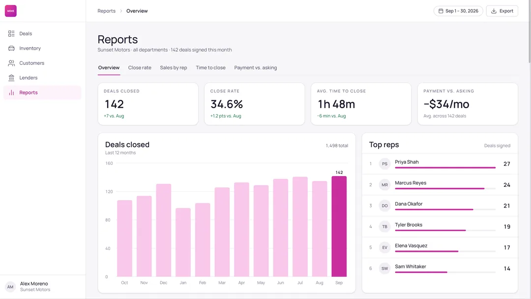531x299 pixels.
Task: Click the download icon on Export
Action: pos(494,11)
